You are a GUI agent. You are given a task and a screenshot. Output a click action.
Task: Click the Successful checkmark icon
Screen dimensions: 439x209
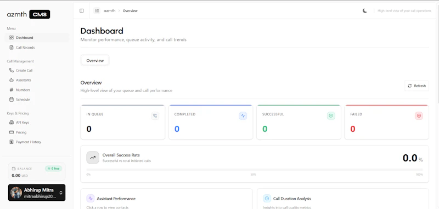[331, 116]
